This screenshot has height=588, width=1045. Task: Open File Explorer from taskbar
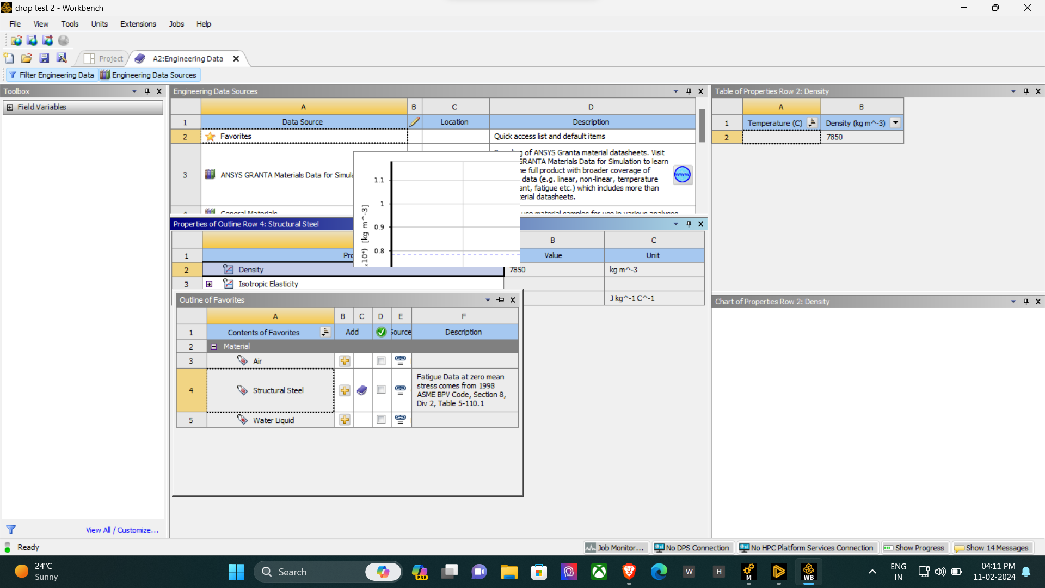tap(509, 572)
